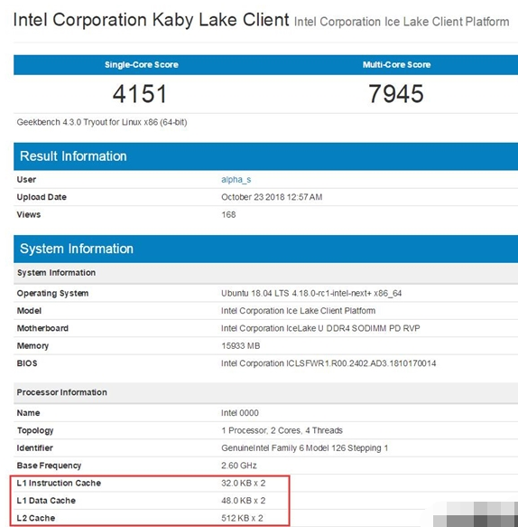Click the Multi-Core Score header
Viewport: 518px width, 527px height.
[396, 64]
